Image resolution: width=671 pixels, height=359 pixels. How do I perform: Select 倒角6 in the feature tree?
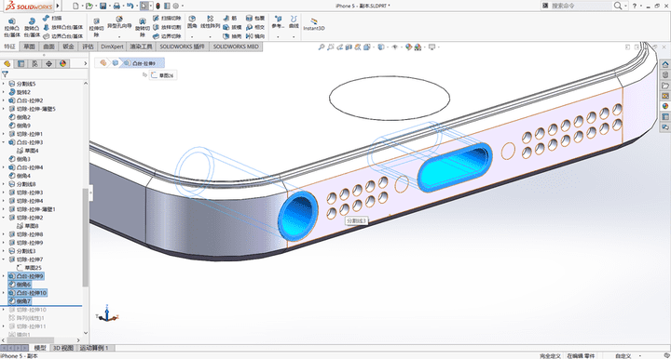pyautogui.click(x=21, y=285)
